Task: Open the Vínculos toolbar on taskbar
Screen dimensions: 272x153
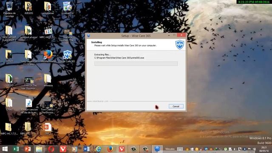Action: point(170,149)
